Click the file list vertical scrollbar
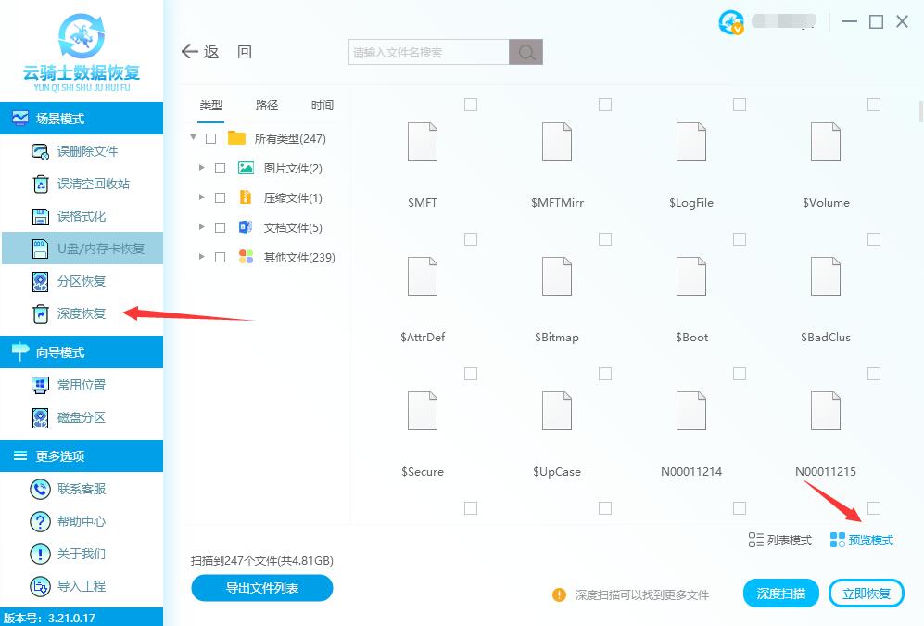 (x=921, y=111)
